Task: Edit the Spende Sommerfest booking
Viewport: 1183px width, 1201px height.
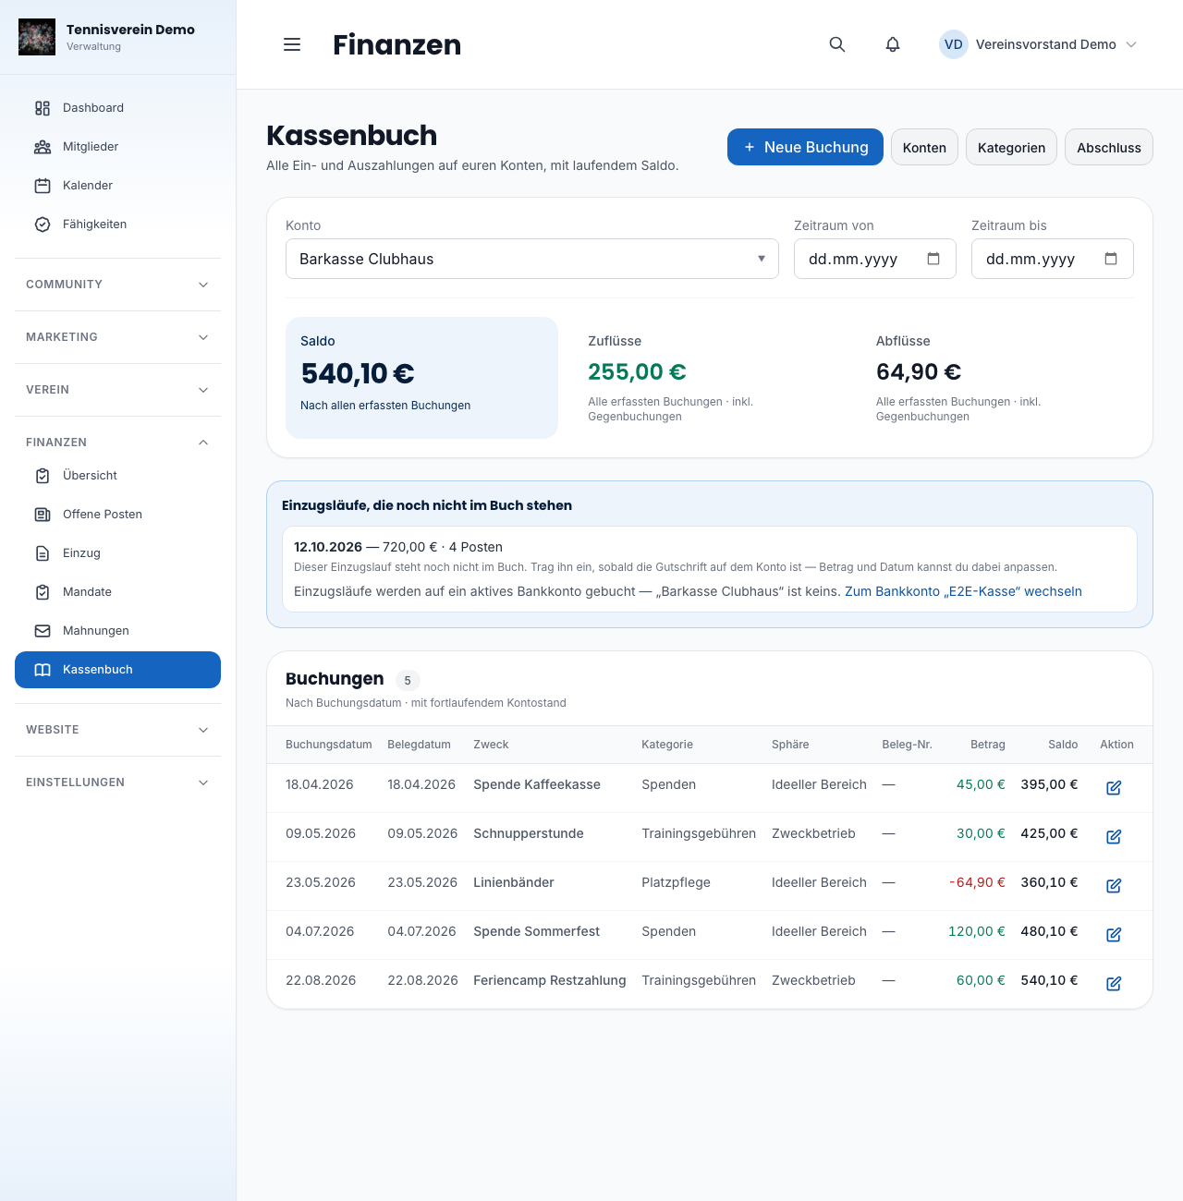Action: click(1114, 934)
